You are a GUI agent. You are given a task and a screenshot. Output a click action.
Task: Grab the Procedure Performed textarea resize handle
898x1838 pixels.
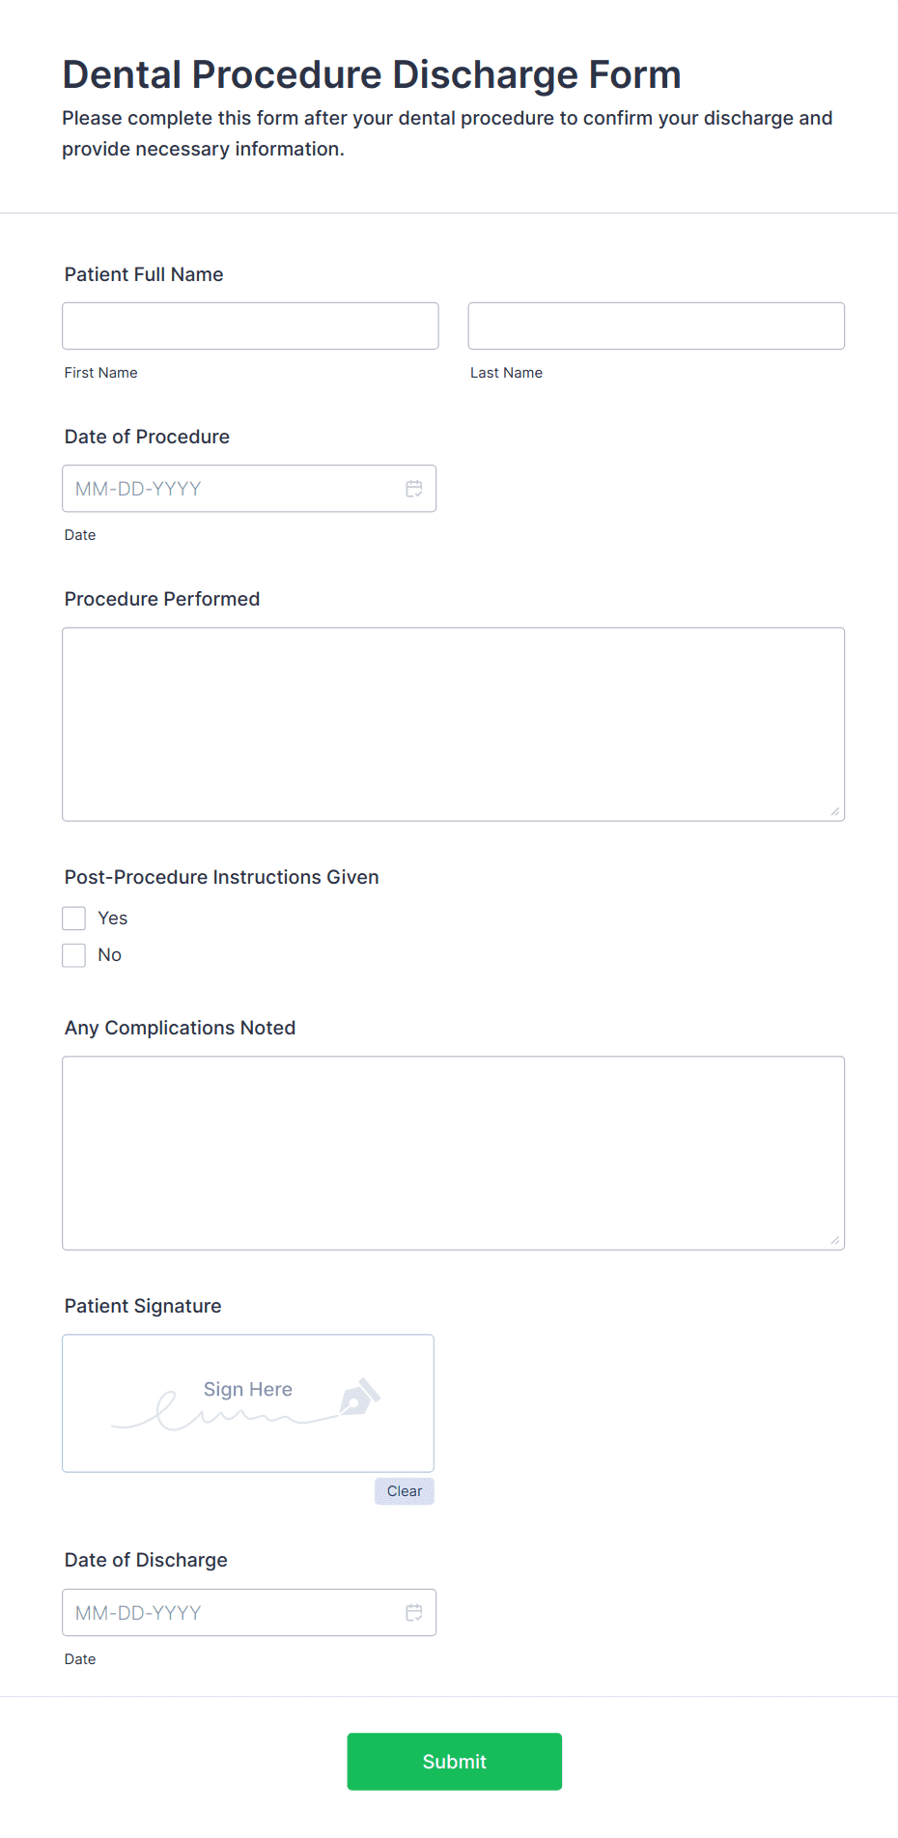(x=835, y=812)
